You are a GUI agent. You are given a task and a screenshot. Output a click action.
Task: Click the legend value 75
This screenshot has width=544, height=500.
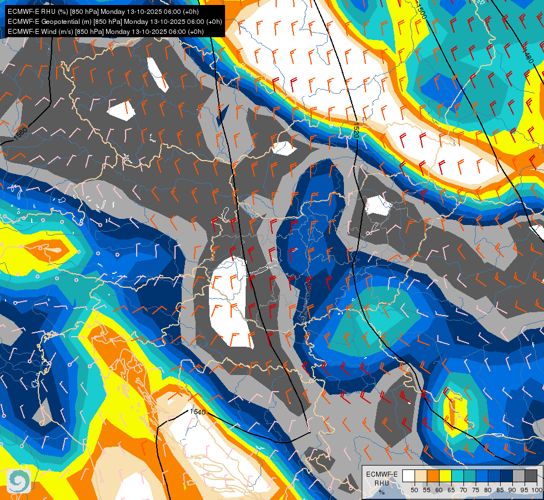click(476, 490)
